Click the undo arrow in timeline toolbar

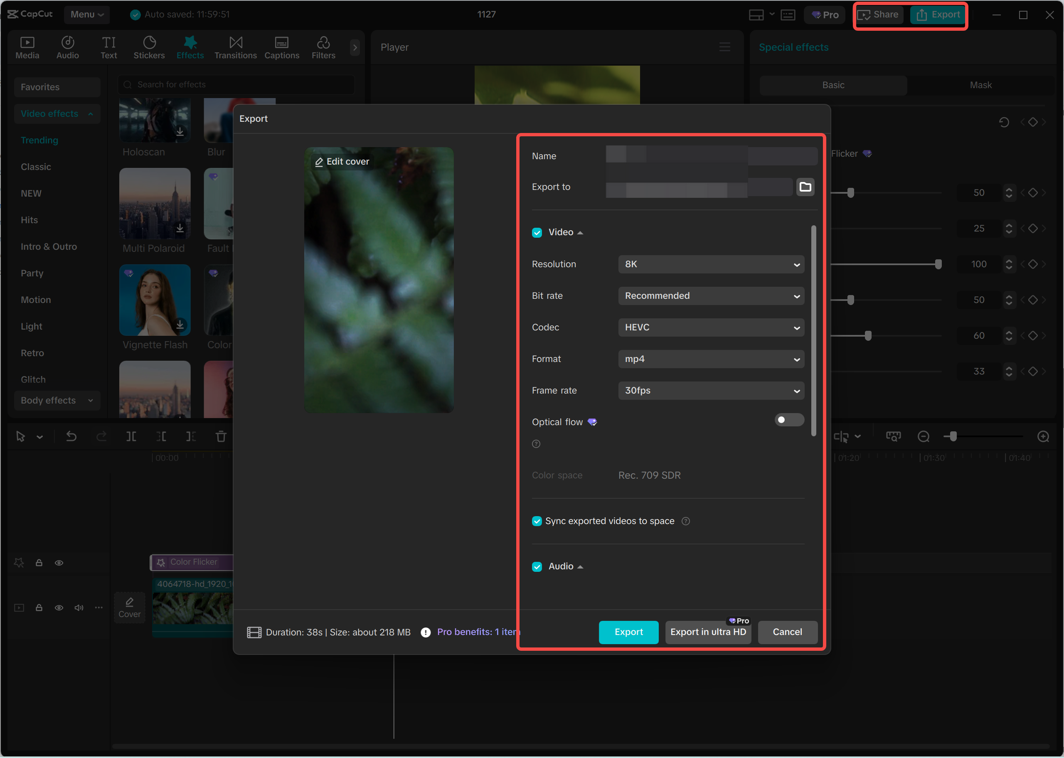71,436
